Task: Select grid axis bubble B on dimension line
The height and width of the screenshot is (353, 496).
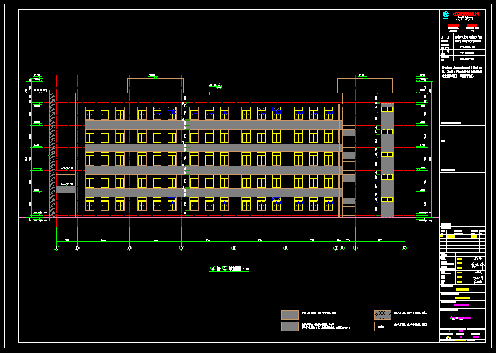Action: coord(77,248)
